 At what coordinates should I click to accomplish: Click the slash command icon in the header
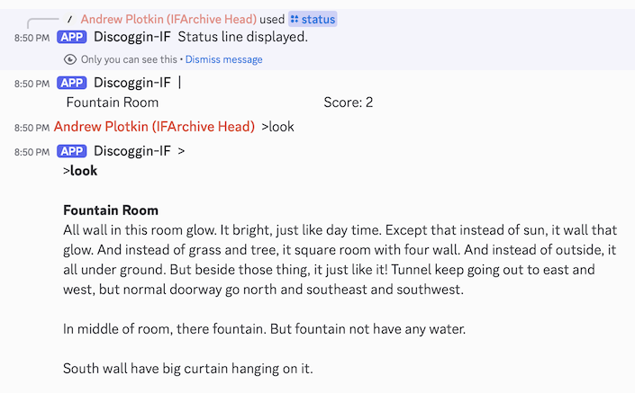pyautogui.click(x=70, y=19)
